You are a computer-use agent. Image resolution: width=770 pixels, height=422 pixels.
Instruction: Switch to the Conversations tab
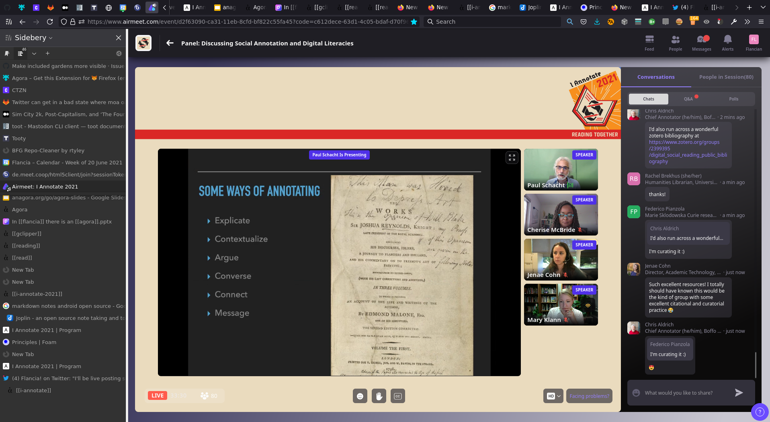click(656, 77)
